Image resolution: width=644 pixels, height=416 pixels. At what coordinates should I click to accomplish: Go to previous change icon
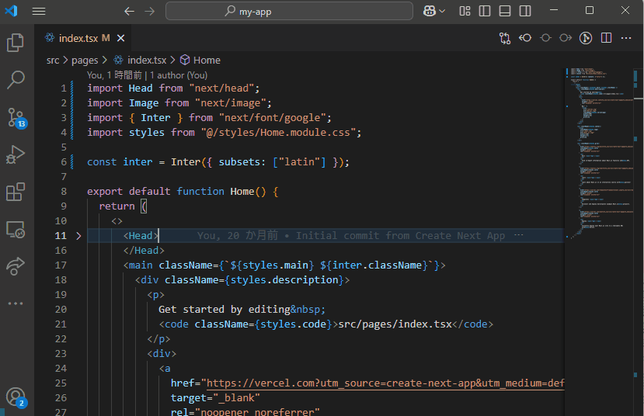pyautogui.click(x=525, y=38)
